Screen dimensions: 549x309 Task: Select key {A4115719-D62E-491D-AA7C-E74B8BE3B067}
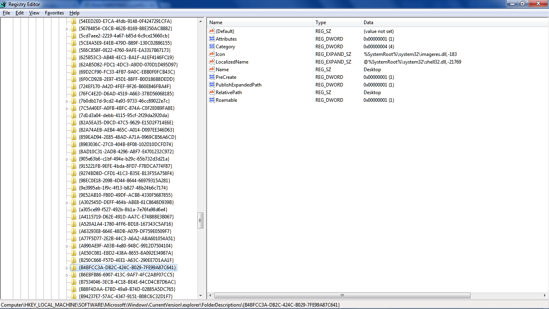point(126,216)
